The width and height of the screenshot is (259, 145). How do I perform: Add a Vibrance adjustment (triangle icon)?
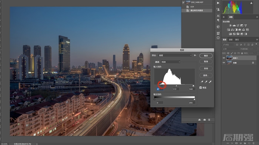tap(246, 25)
